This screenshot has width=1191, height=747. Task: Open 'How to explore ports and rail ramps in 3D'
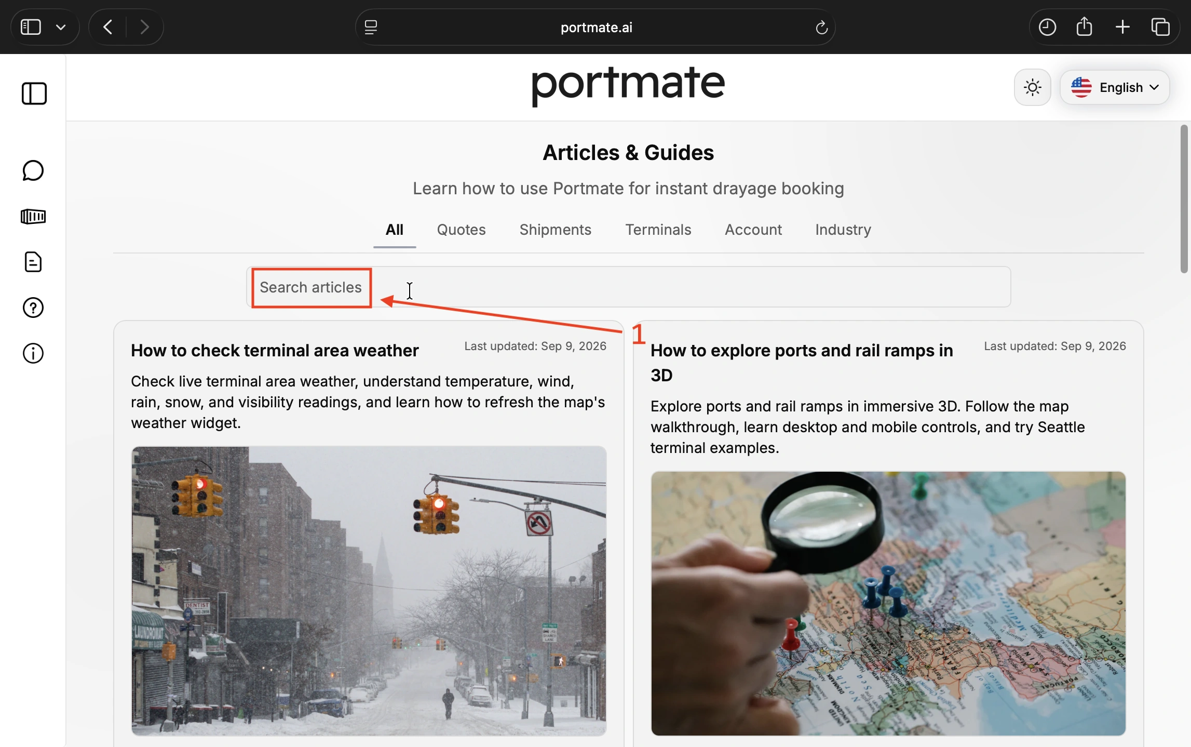pyautogui.click(x=802, y=363)
